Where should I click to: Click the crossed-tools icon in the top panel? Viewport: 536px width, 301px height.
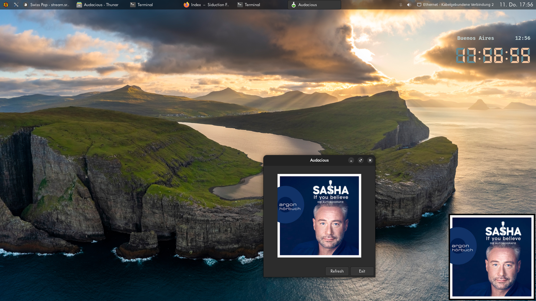[x=16, y=5]
